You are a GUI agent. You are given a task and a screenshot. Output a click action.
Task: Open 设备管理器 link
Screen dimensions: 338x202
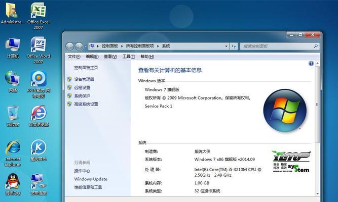[x=84, y=79]
